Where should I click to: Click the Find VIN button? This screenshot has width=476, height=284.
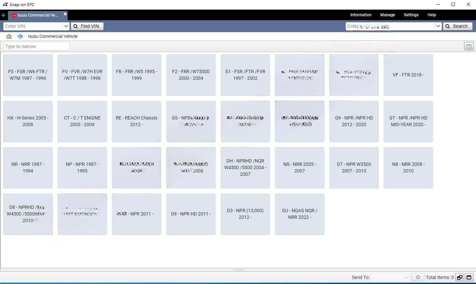87,26
